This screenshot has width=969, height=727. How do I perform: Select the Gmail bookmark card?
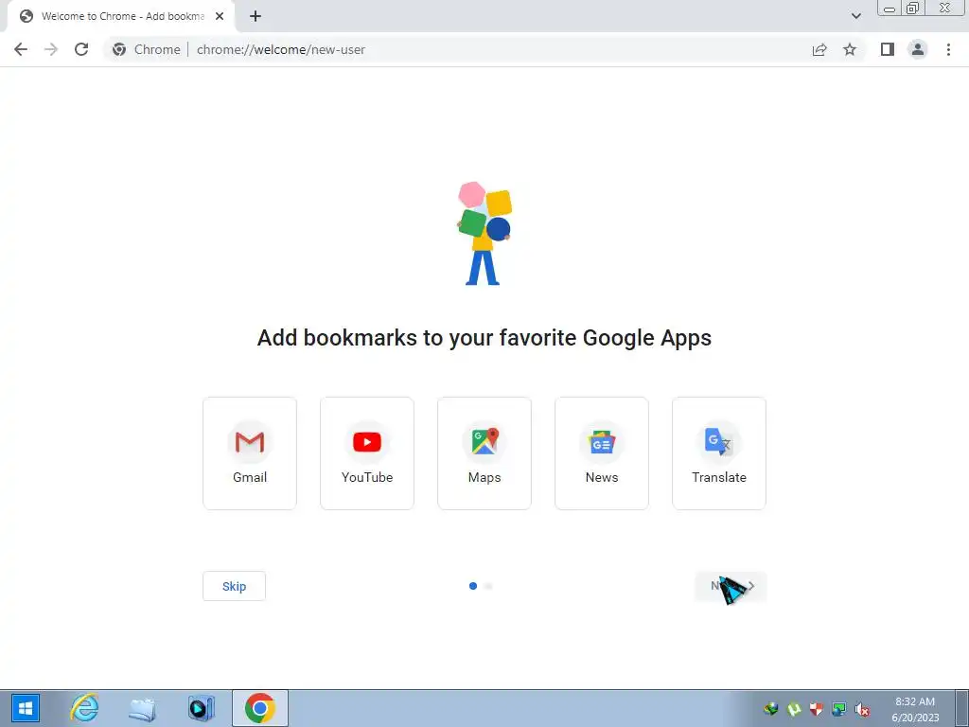click(x=250, y=453)
